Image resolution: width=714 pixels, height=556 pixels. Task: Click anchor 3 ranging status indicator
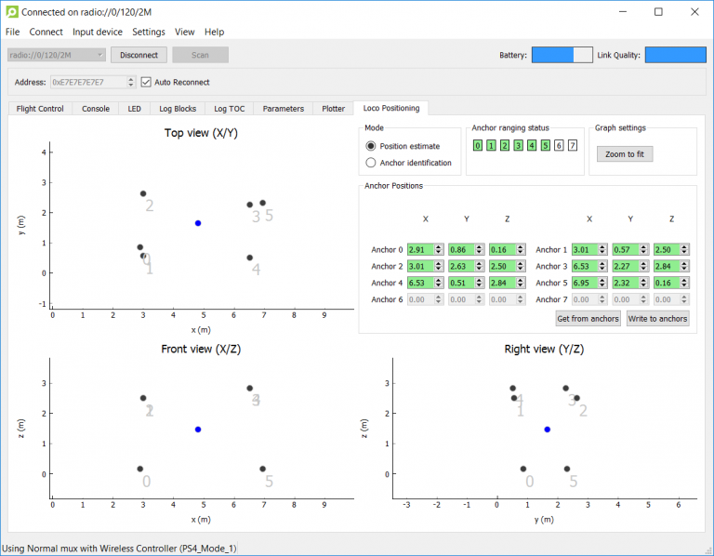518,145
